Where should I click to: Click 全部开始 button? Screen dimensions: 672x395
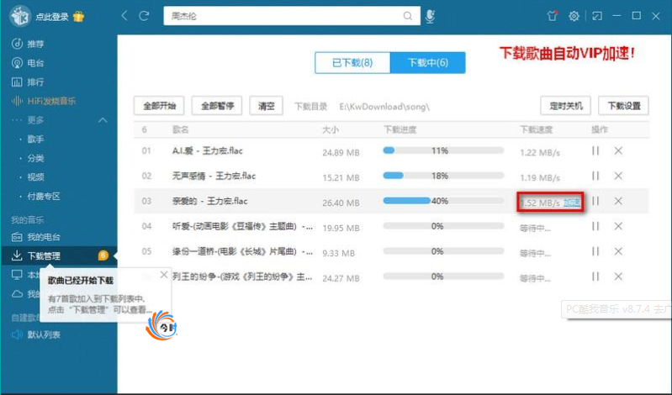coord(159,106)
